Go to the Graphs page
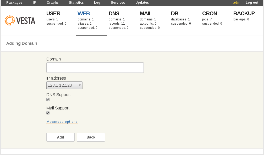The image size is (264, 155). (x=53, y=3)
